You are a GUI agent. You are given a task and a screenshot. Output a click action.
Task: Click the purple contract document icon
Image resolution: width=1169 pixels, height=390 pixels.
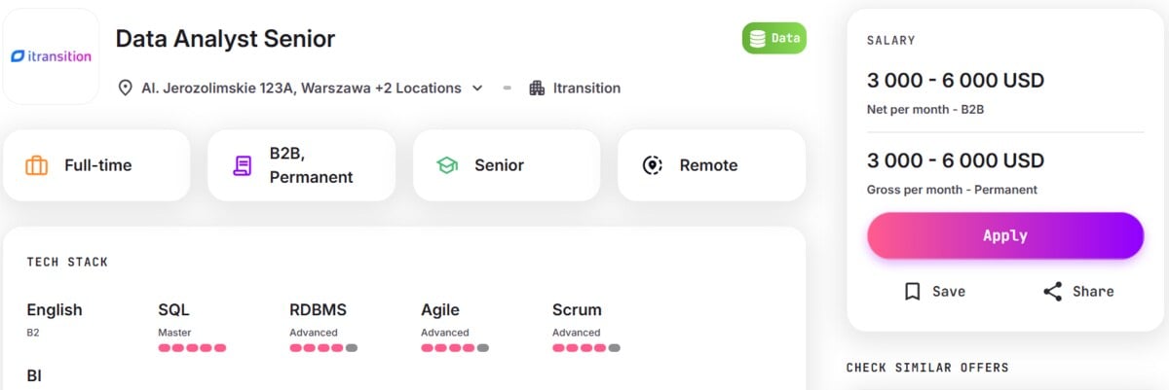(x=242, y=165)
